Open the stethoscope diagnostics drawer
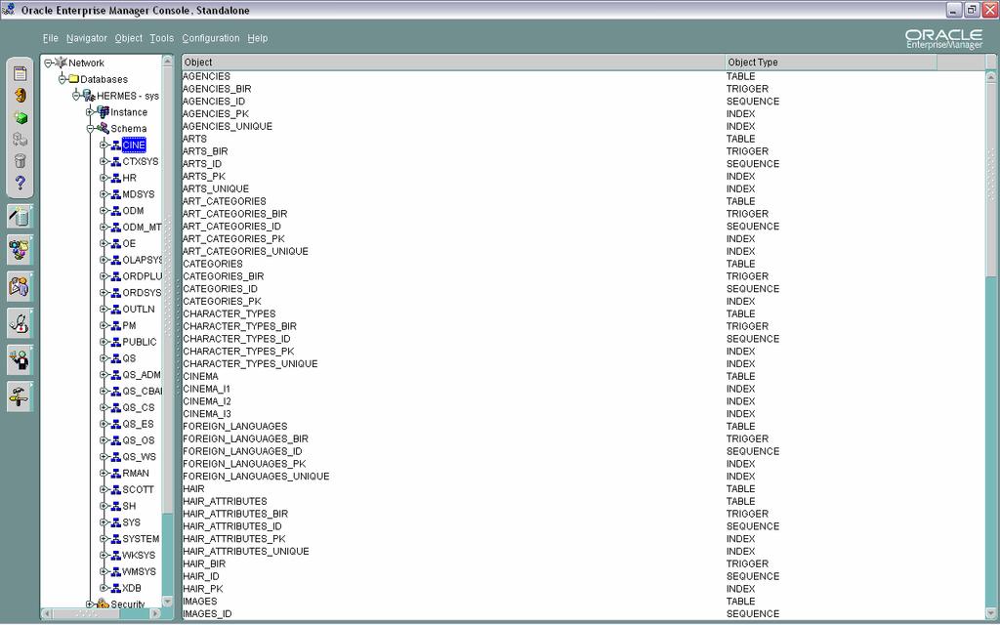Viewport: 1000px width, 625px height. 20,322
